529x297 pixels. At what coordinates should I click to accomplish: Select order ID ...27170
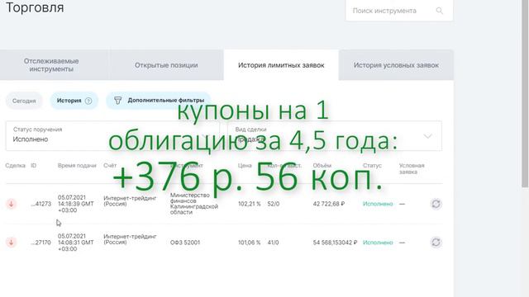41,242
